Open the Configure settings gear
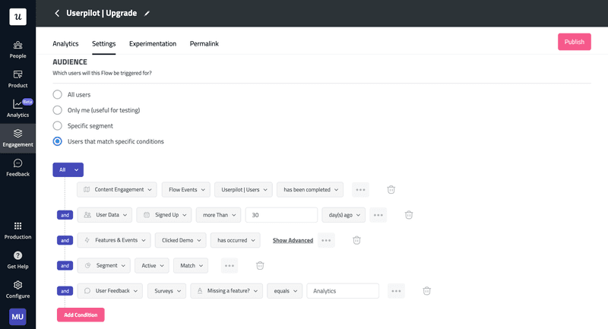 click(17, 289)
